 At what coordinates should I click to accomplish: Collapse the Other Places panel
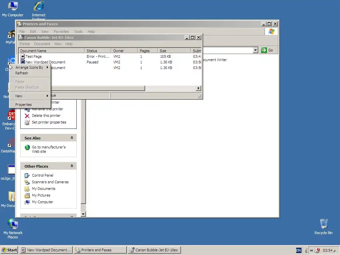[72, 166]
